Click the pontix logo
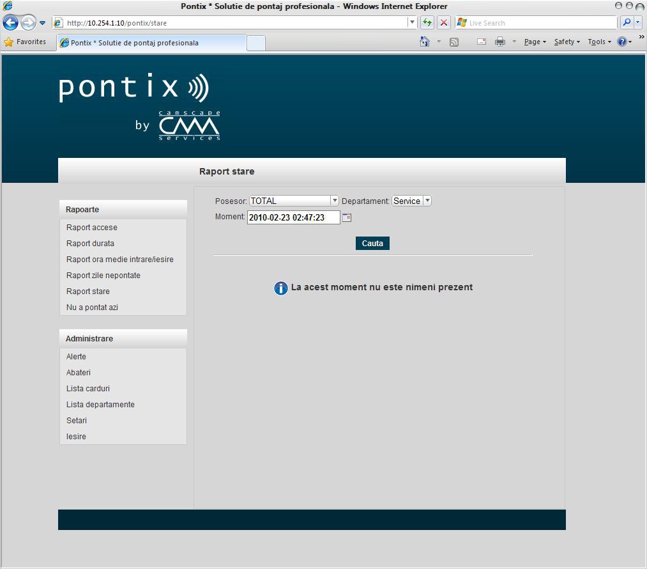647x569 pixels. coord(134,88)
